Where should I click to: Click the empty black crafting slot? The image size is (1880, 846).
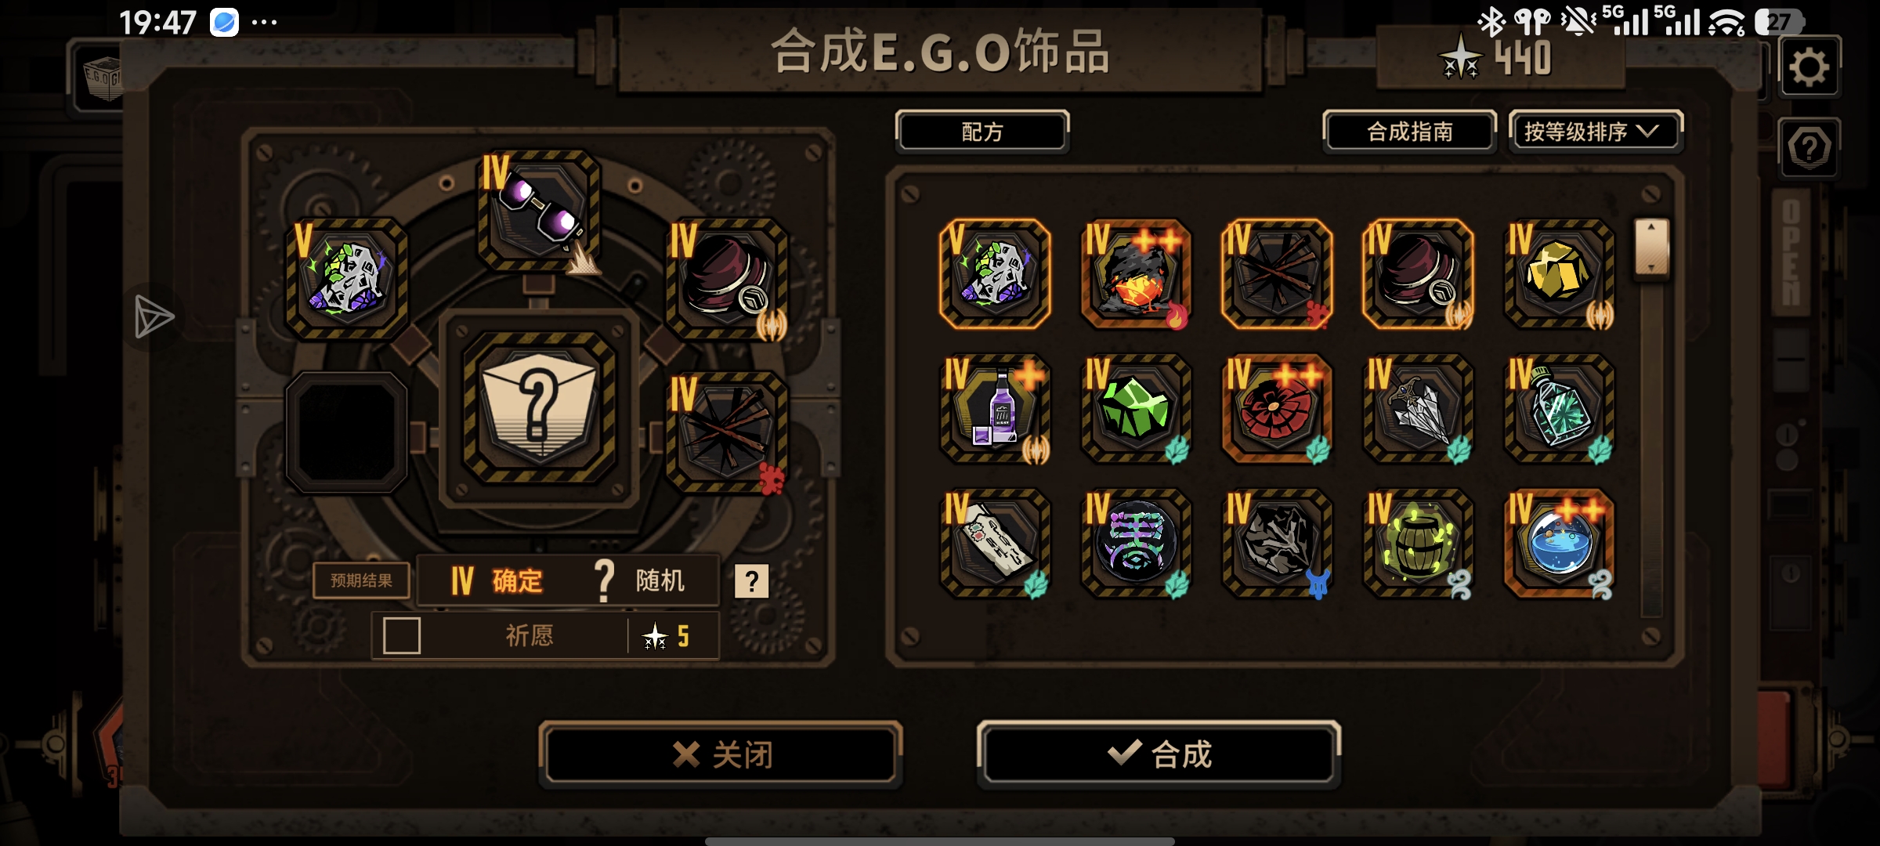tap(346, 432)
